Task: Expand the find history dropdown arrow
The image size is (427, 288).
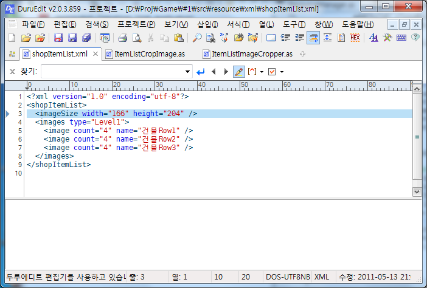Action: point(187,72)
